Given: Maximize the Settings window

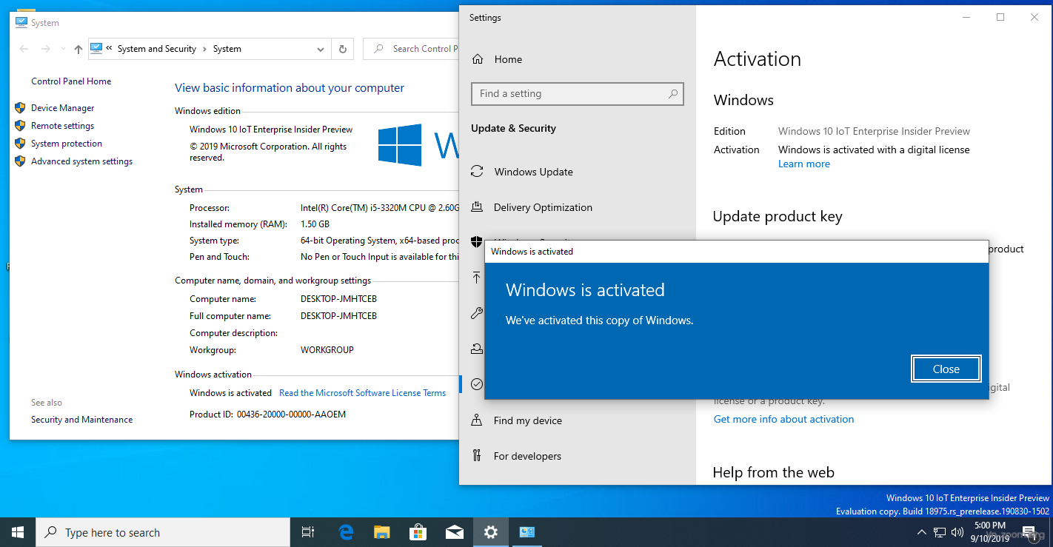Looking at the screenshot, I should (1000, 17).
